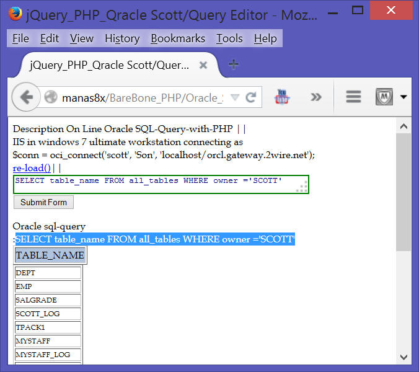419x372 pixels.
Task: Open the Edit menu
Action: click(x=50, y=38)
